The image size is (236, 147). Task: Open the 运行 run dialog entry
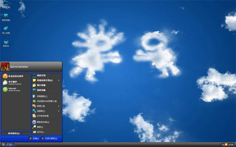(46, 132)
